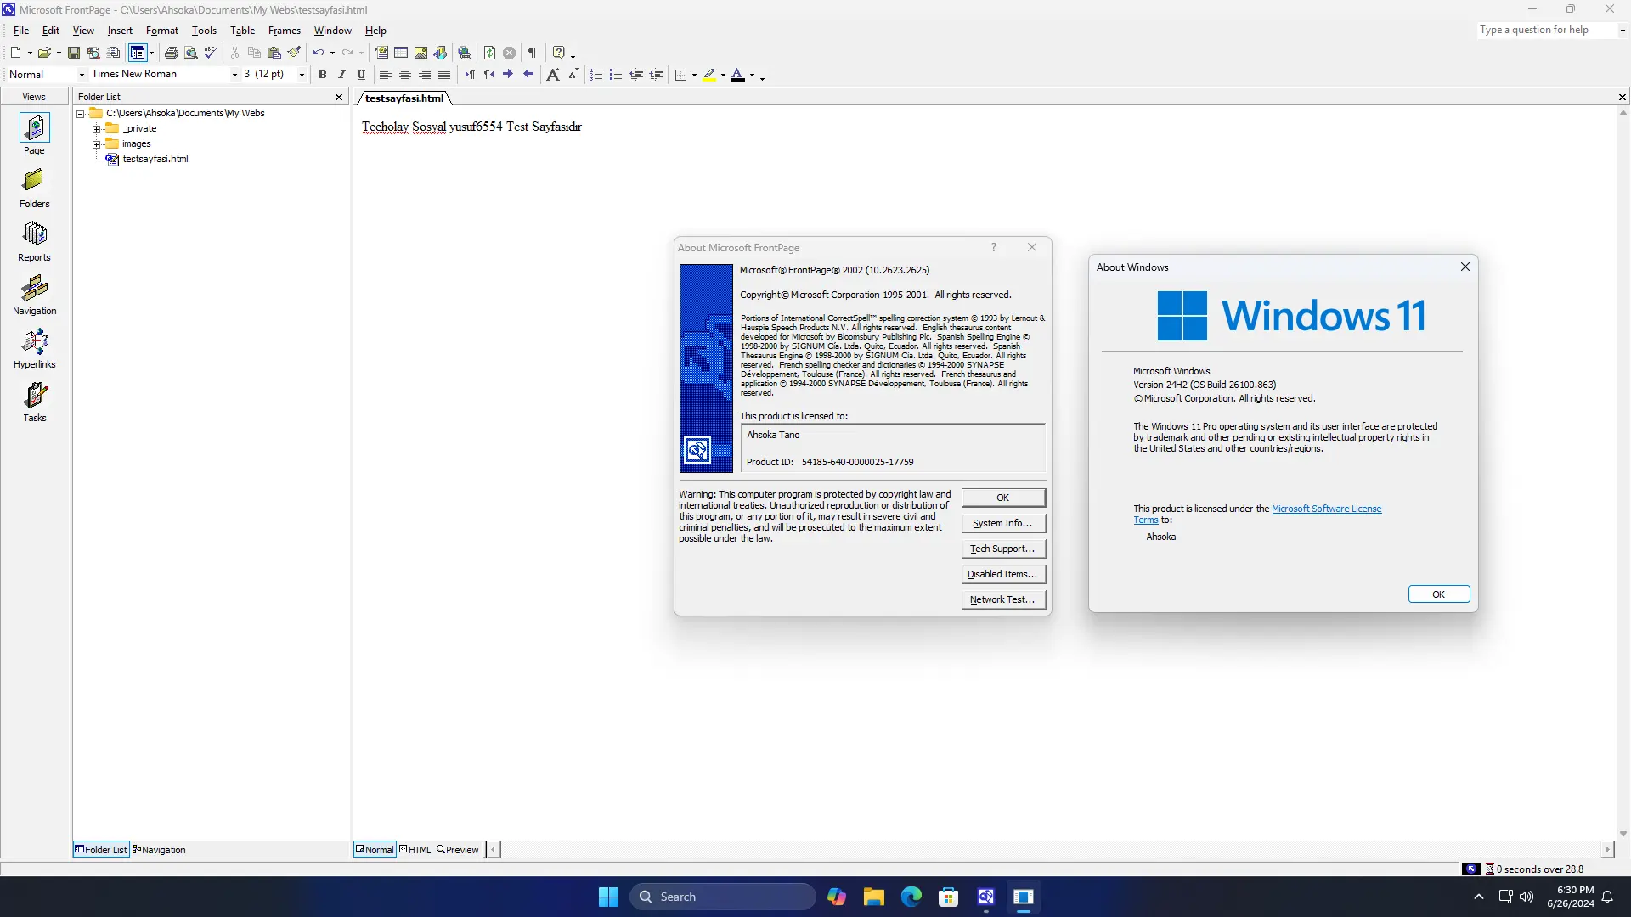Open the Reports view in Views bar
The image size is (1631, 917).
click(x=34, y=242)
